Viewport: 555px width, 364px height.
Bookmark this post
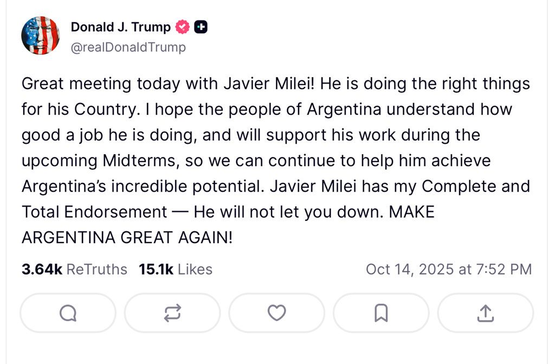tap(381, 312)
